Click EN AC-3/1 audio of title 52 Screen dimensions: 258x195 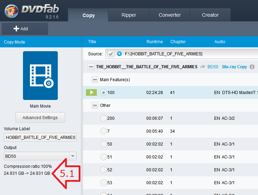pos(224,170)
